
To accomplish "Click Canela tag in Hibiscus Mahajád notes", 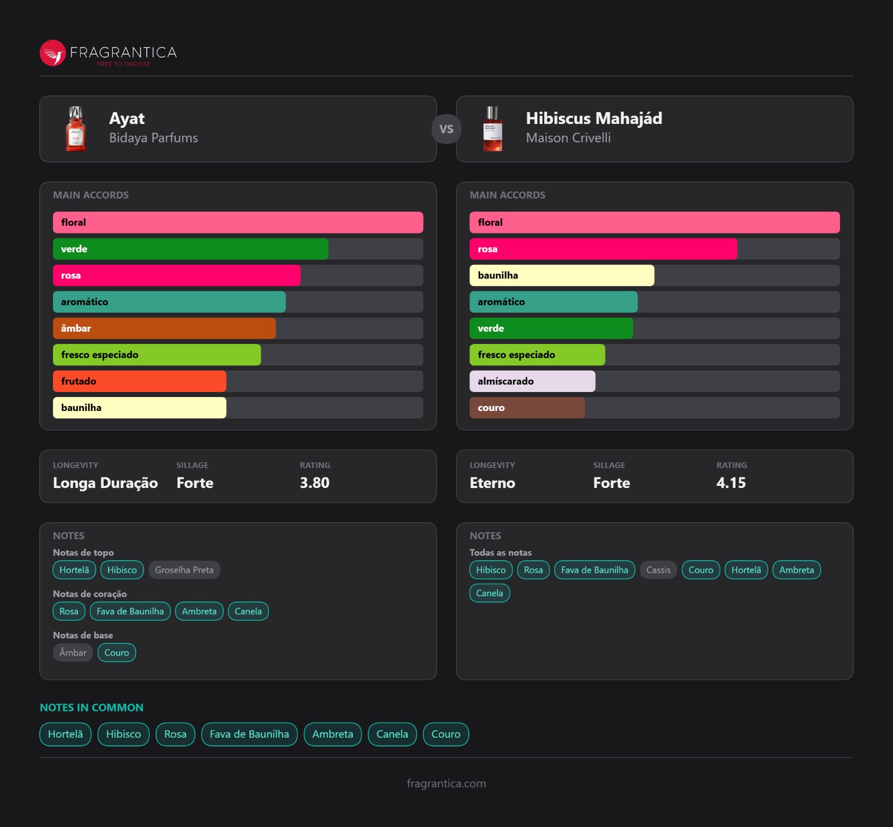I will [489, 593].
